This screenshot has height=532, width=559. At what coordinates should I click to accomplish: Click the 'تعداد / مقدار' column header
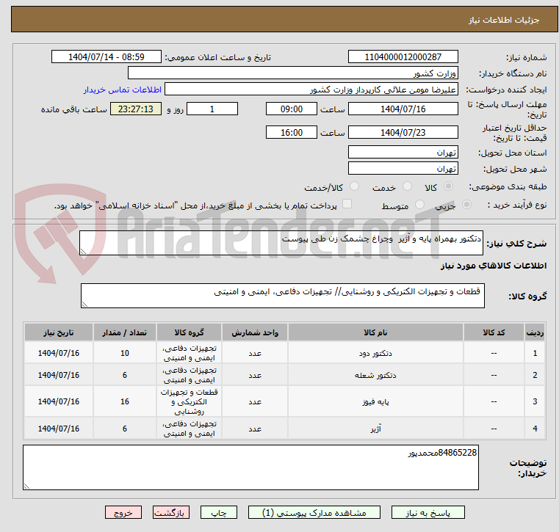(124, 332)
